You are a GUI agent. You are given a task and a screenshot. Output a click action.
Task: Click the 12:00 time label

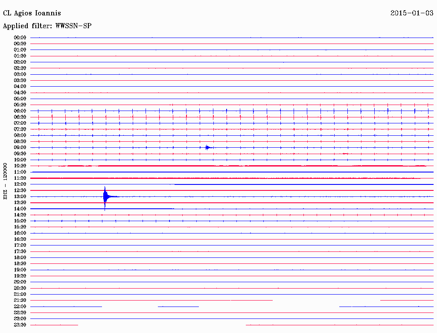coord(20,184)
